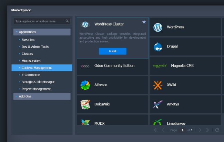This screenshot has width=224, height=142.
Task: Select the E-Commerce category
Action: point(31,75)
